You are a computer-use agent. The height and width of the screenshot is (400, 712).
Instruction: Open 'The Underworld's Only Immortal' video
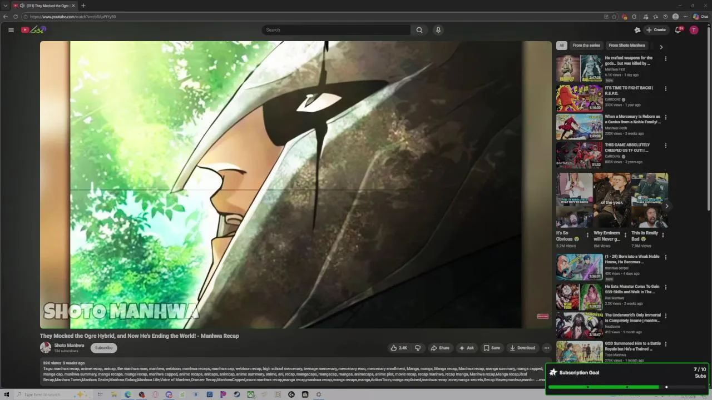coord(579,325)
